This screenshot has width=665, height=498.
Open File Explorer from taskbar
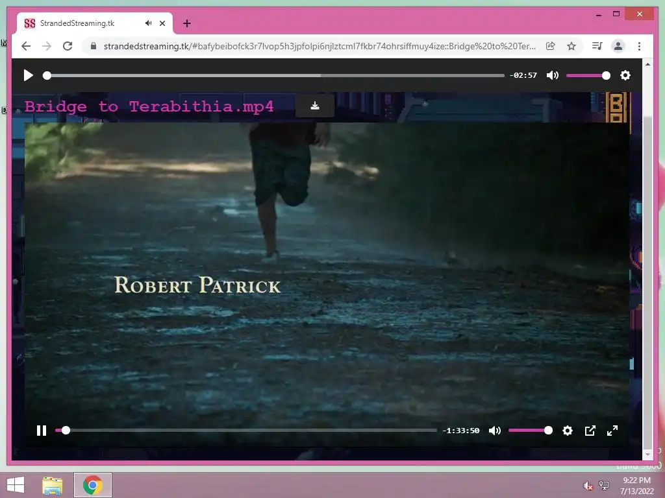(x=53, y=485)
